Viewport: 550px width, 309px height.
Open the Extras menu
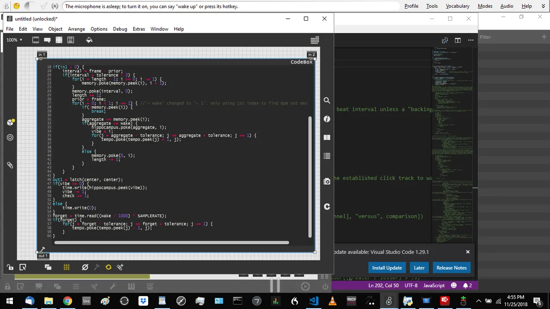coord(139,29)
